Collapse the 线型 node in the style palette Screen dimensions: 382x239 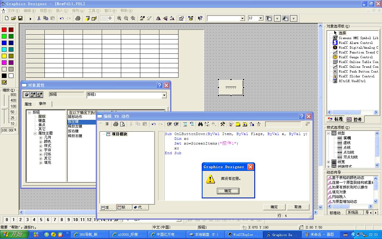pos(329,133)
